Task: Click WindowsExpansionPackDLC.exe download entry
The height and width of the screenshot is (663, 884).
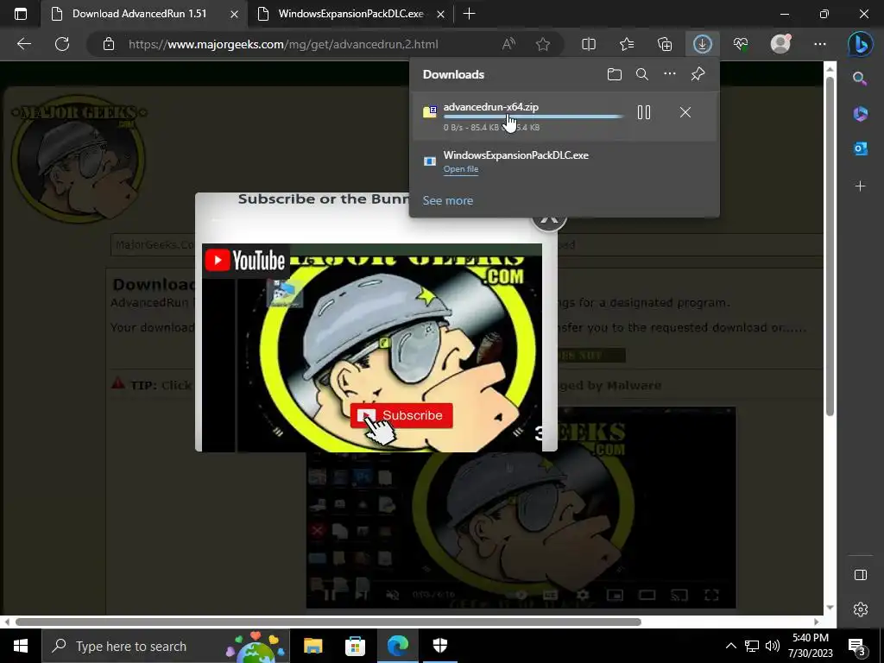Action: click(564, 161)
